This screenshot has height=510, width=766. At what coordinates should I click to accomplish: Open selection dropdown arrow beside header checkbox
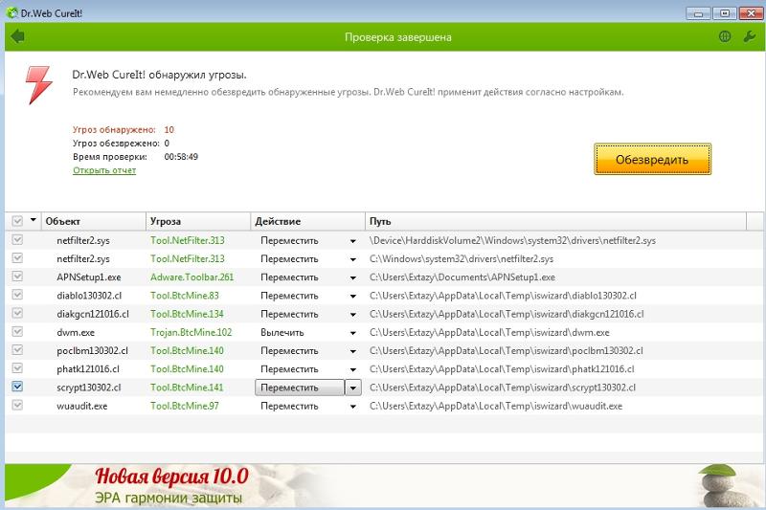click(x=34, y=220)
